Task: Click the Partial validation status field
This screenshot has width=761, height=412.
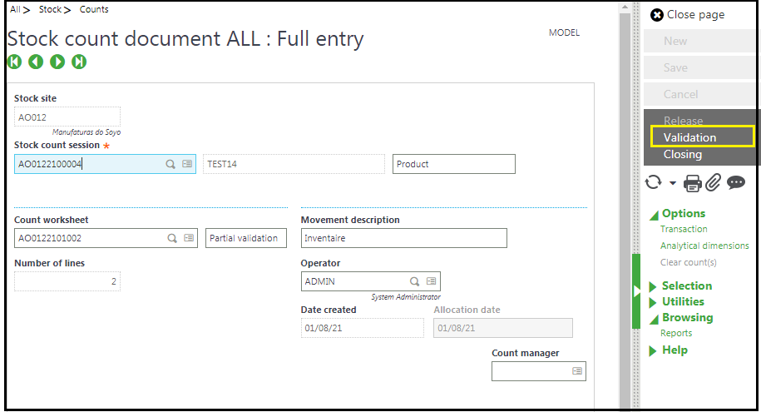Action: coord(246,238)
